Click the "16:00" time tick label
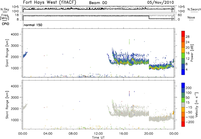This screenshot has height=139, width=201. pyautogui.click(x=123, y=134)
